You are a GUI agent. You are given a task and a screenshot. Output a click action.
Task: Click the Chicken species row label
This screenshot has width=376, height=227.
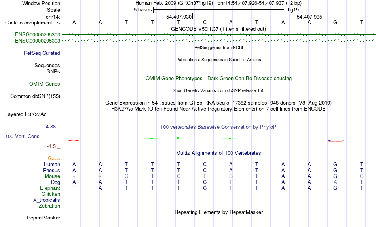pos(51,194)
